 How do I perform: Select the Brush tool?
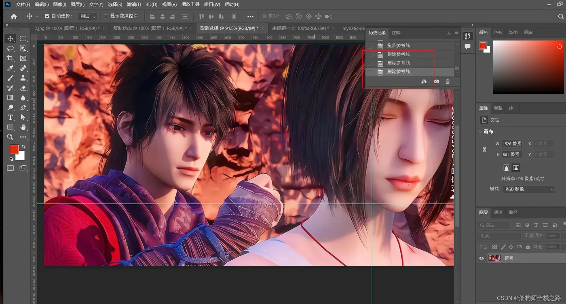(11, 78)
